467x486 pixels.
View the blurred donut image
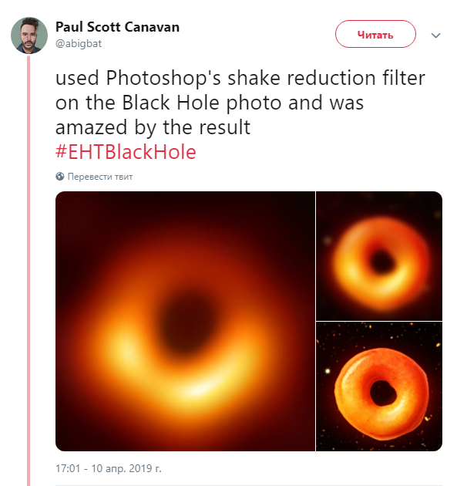(379, 256)
